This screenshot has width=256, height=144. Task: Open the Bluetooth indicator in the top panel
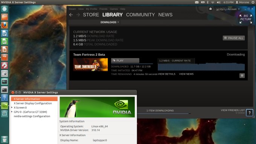pos(208,2)
